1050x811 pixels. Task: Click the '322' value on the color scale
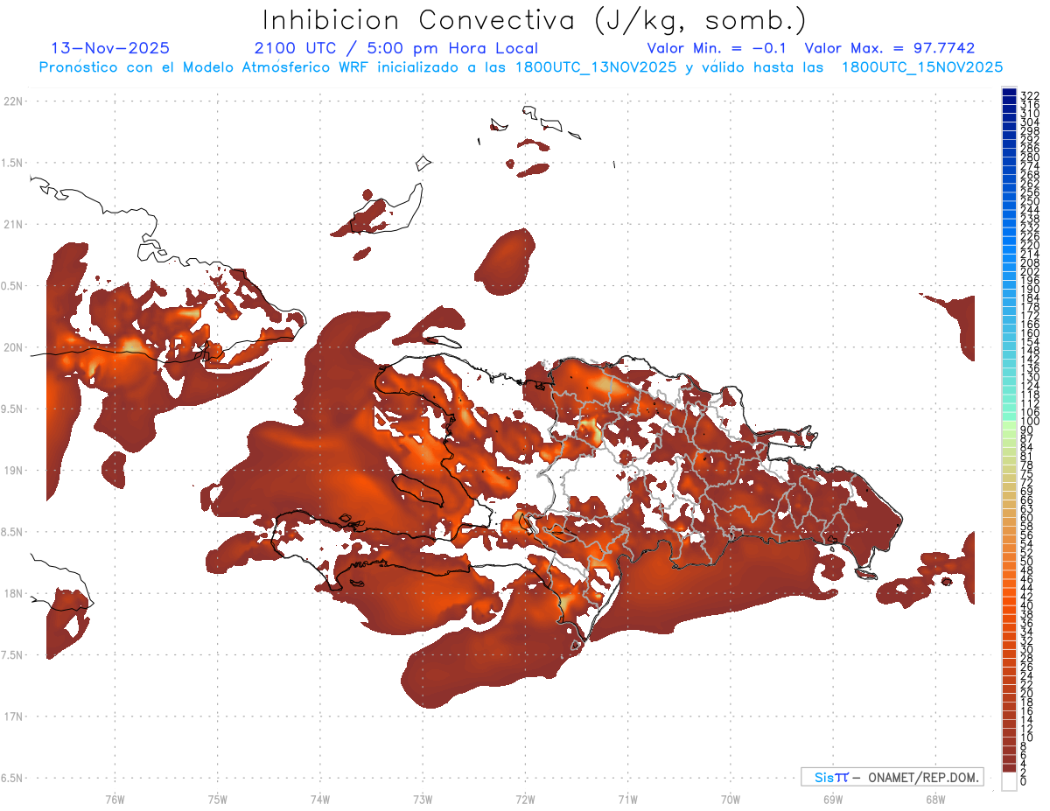[x=1030, y=95]
